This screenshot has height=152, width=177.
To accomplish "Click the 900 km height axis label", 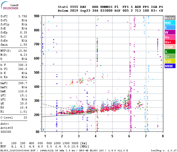I will point(37,16).
